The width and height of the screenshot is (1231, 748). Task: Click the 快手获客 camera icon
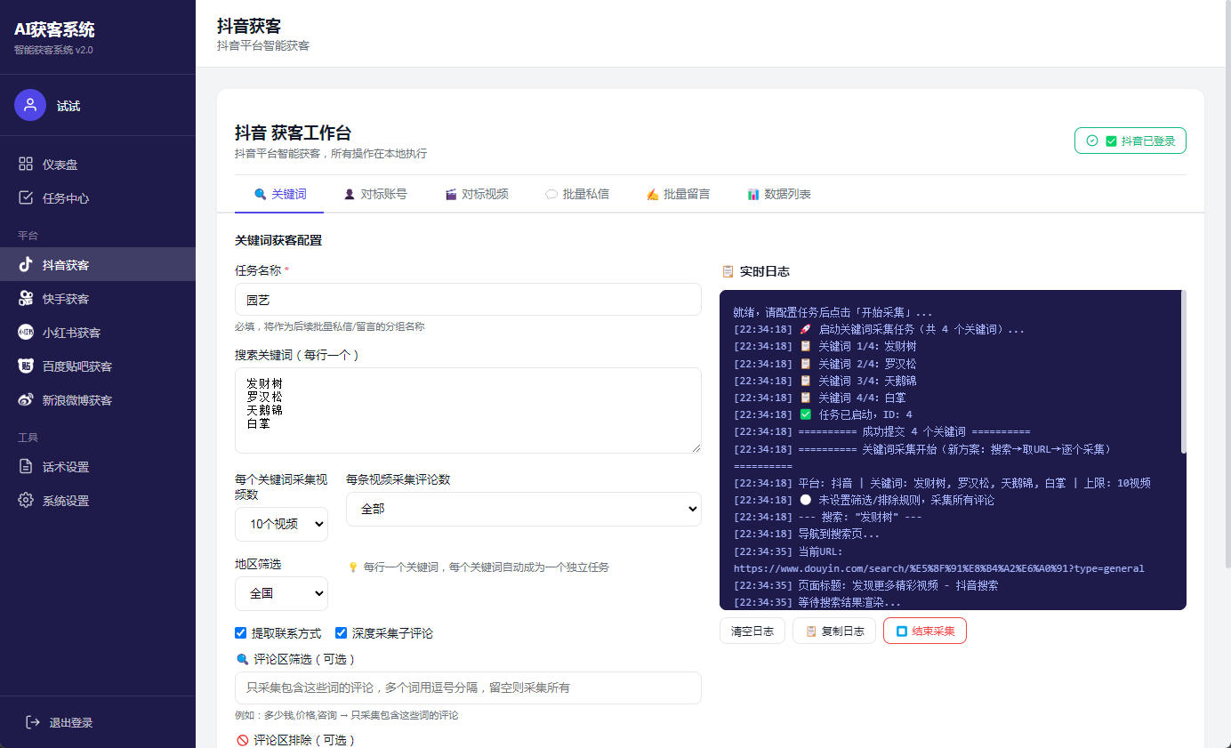(x=26, y=299)
